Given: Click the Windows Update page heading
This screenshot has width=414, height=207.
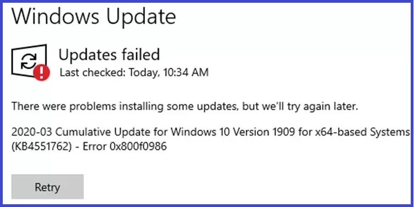Looking at the screenshot, I should [x=94, y=16].
